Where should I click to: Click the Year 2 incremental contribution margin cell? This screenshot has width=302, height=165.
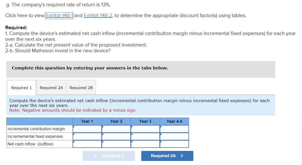coord(116,129)
